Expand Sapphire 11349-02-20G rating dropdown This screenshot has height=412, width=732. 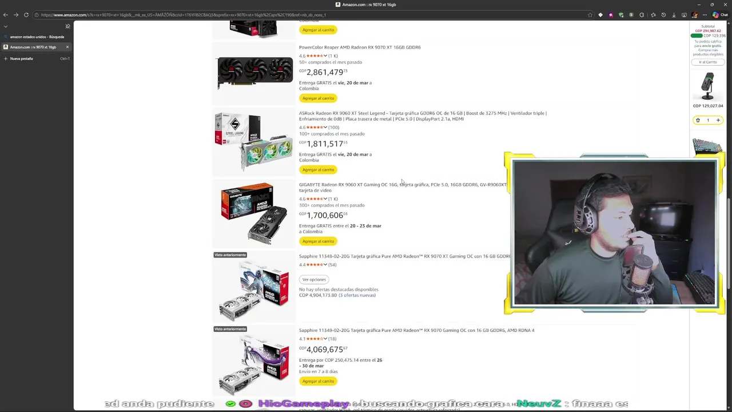[x=325, y=338]
